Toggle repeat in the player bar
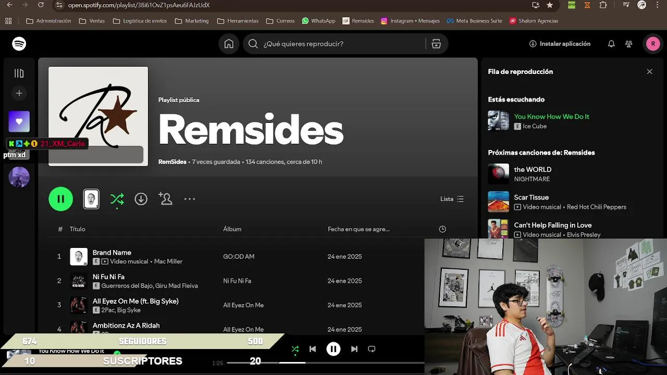This screenshot has height=375, width=667. pos(372,349)
